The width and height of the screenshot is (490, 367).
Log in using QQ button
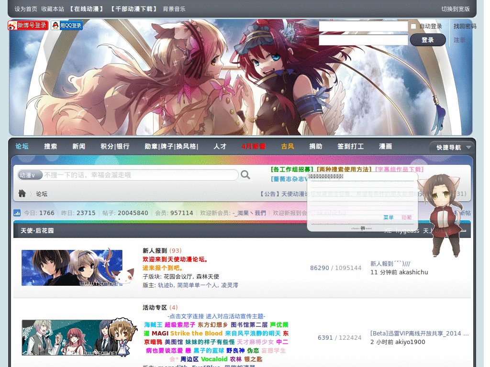click(x=67, y=25)
